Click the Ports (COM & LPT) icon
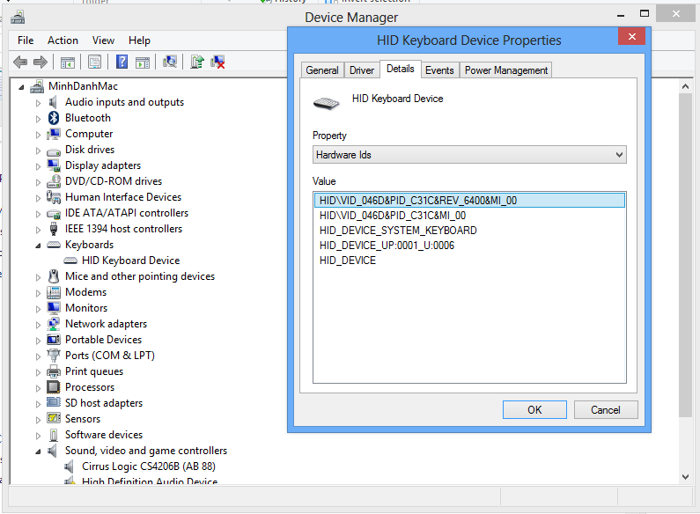The height and width of the screenshot is (514, 700). [x=54, y=356]
